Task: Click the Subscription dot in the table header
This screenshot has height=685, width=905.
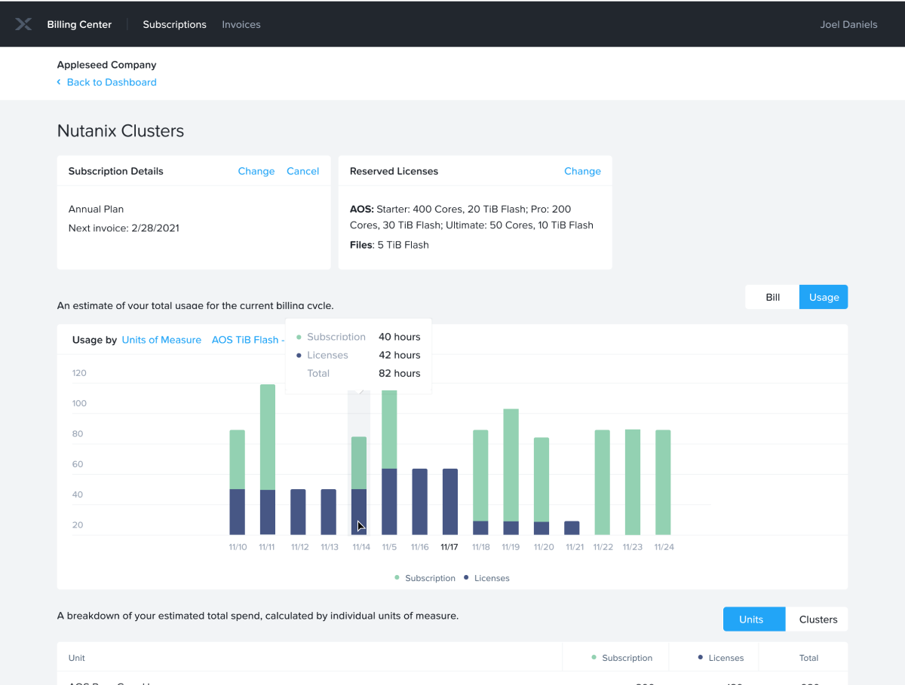Action: 594,657
